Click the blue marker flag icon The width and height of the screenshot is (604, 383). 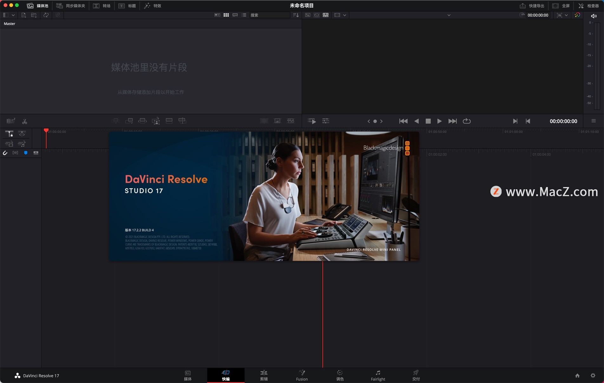(26, 153)
